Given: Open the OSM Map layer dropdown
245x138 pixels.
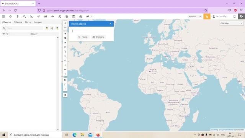Looking at the screenshot, I should coord(231,23).
